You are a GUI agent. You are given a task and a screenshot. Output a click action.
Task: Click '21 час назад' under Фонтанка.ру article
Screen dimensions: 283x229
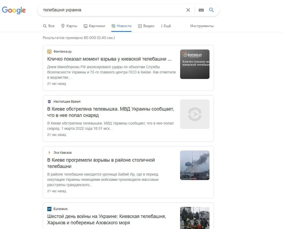pyautogui.click(x=57, y=84)
